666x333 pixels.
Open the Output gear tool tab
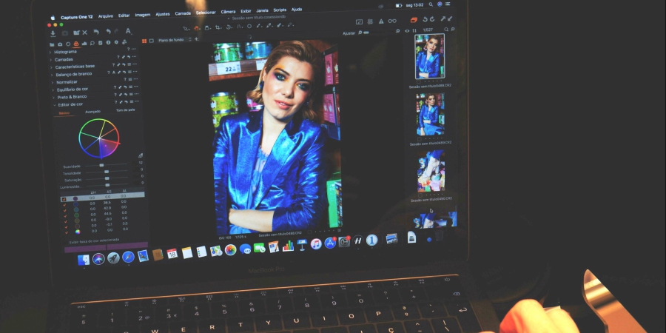tap(116, 42)
